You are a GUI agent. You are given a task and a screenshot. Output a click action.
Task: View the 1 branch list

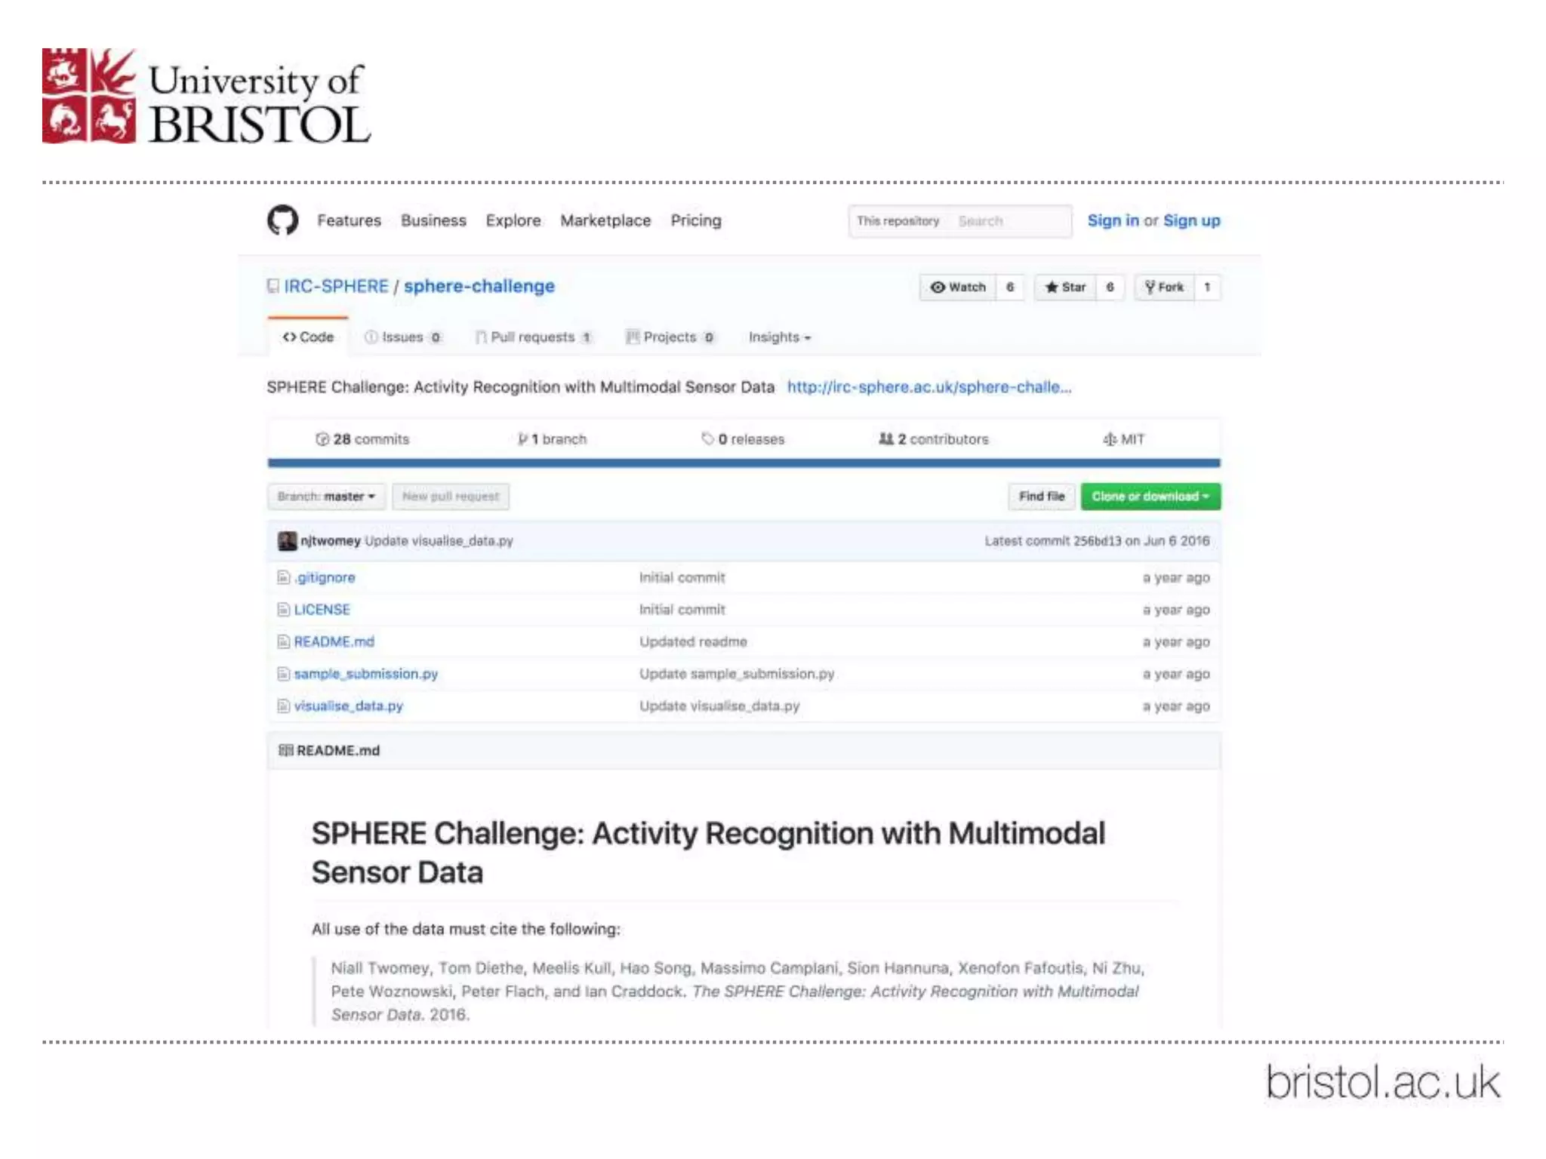[x=552, y=439]
